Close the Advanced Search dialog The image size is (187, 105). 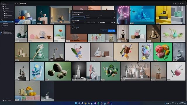114,12
